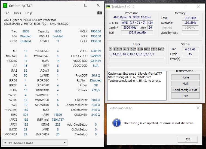The height and width of the screenshot is (149, 206).
Task: Click the Home button in TestMem5
Action: (x=185, y=77)
